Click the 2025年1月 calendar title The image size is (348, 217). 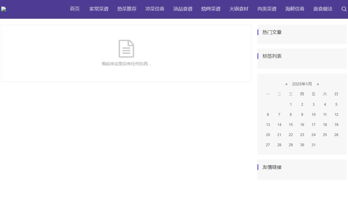[x=302, y=84]
